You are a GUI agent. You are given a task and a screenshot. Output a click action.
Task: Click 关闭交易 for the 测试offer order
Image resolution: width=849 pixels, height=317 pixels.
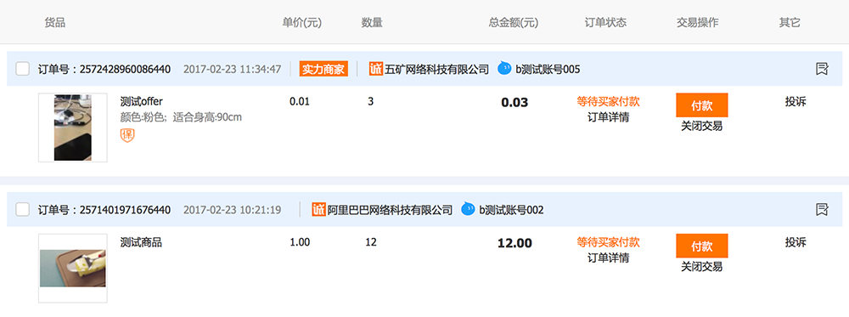[x=702, y=127]
